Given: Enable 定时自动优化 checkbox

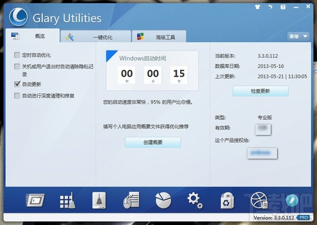Looking at the screenshot, I should click(x=17, y=55).
